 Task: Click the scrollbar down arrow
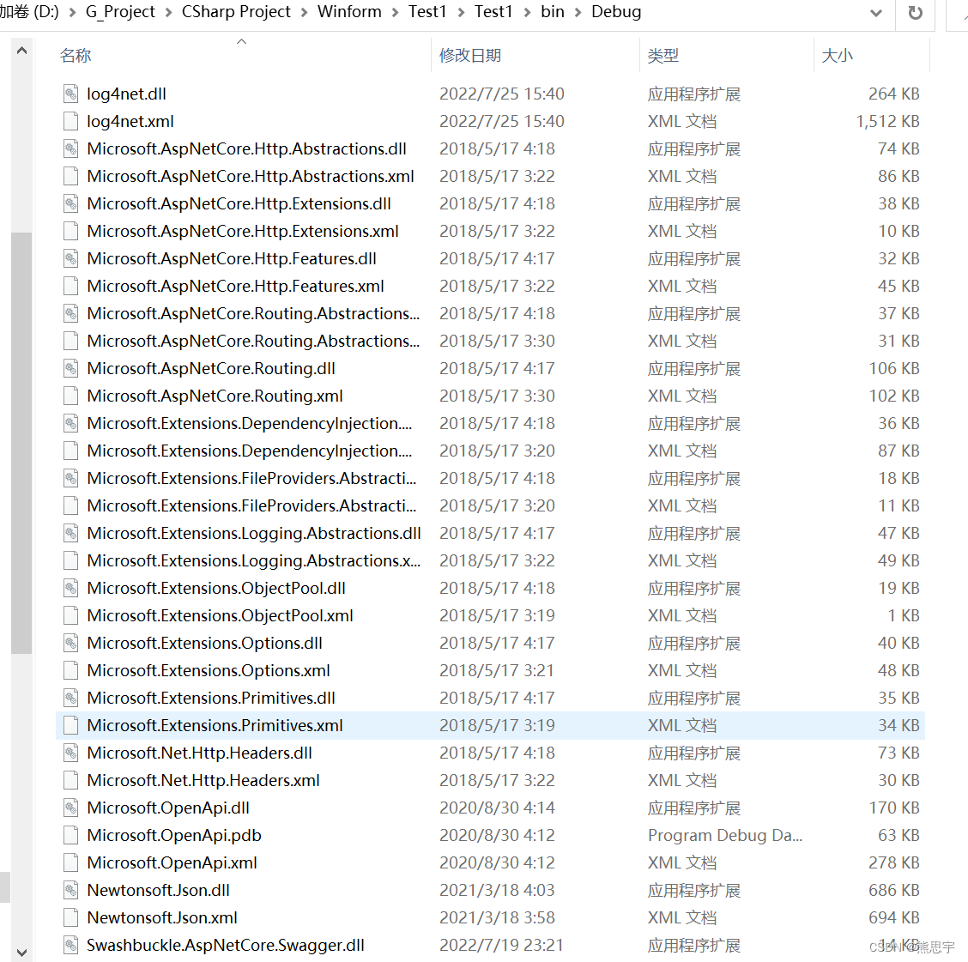(21, 953)
